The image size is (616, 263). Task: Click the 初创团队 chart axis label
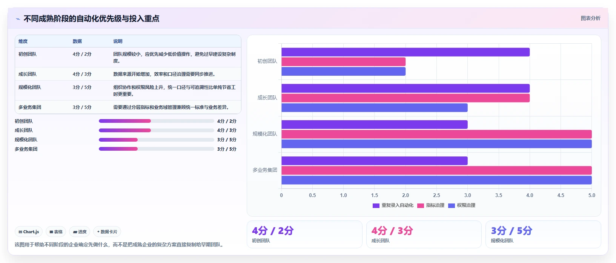pos(267,61)
